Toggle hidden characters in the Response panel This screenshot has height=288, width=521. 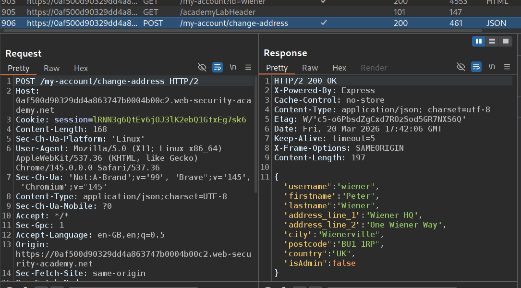click(461, 67)
